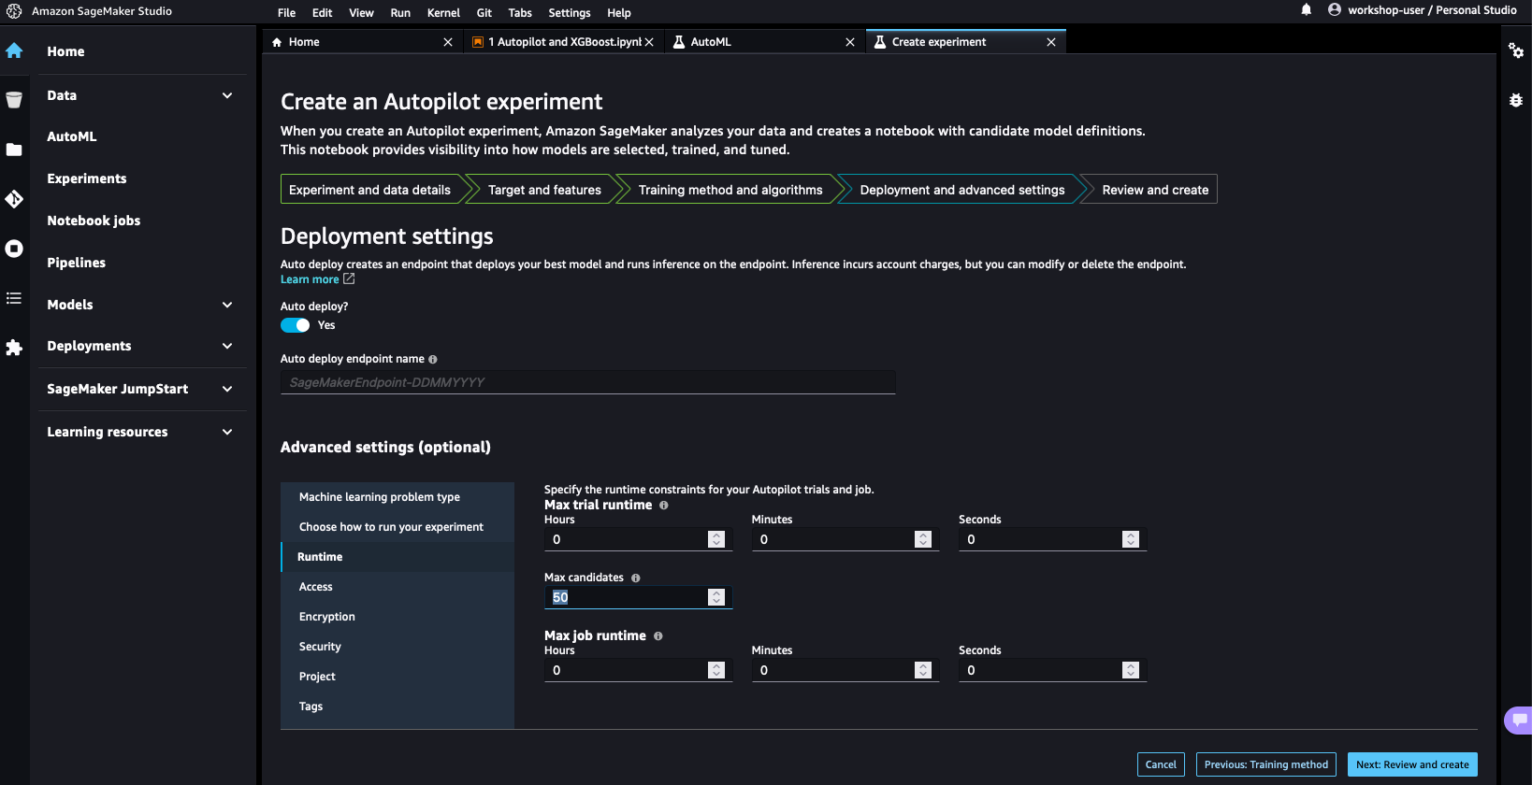Viewport: 1532px width, 785px height.
Task: Open Experiments in the left navigation
Action: (x=87, y=178)
